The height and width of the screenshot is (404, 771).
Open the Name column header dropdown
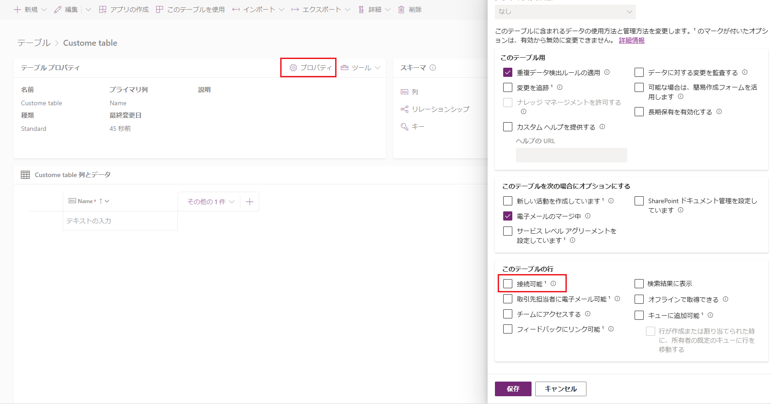click(107, 201)
